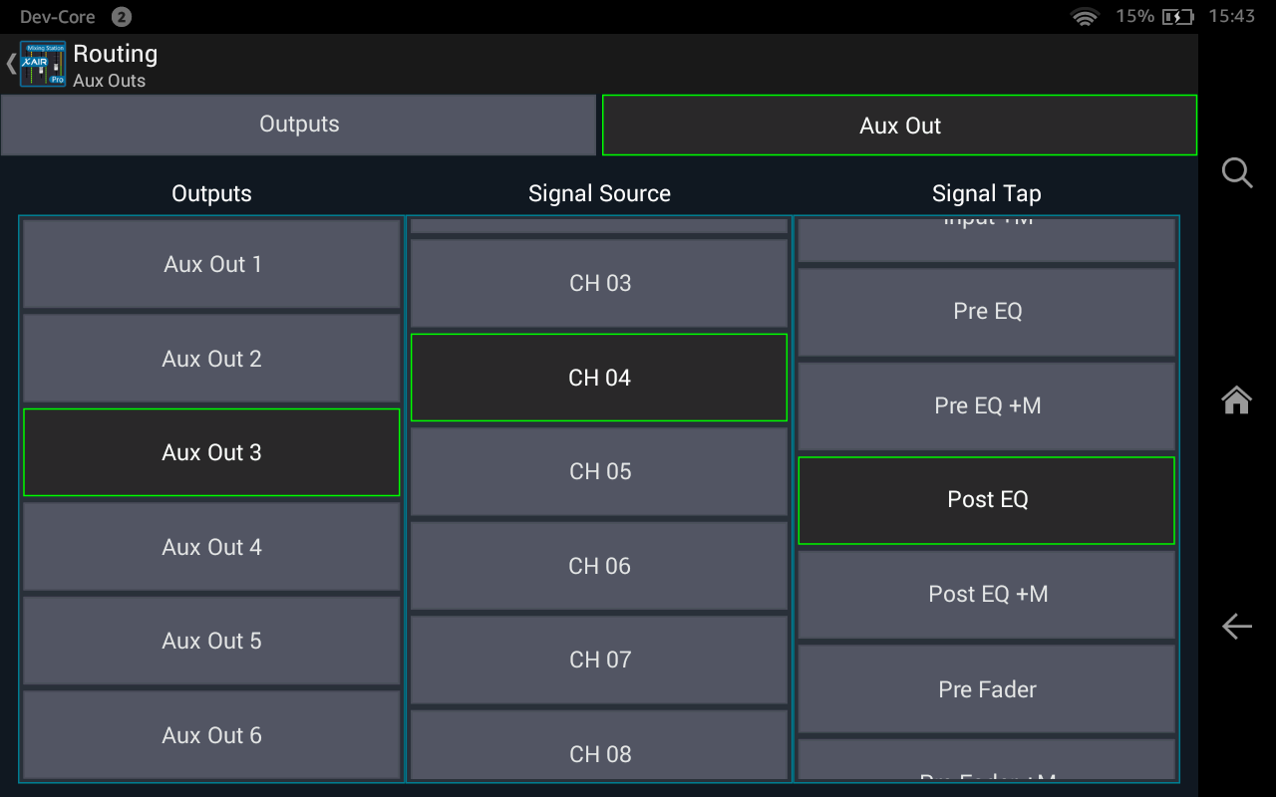The image size is (1276, 797).
Task: Open the notification count badge
Action: [121, 17]
